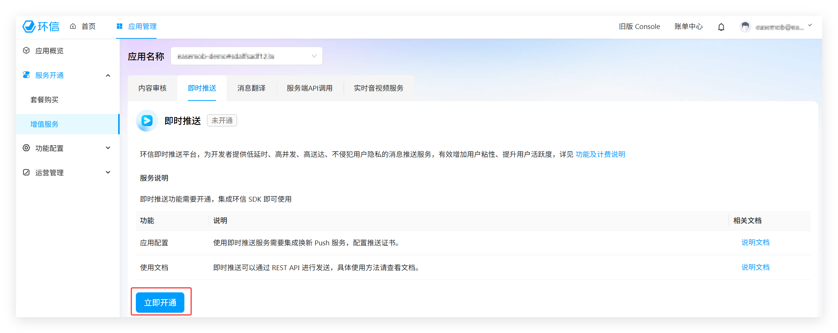Screen dimensions: 838x333
Task: Open the account menu chevron
Action: 810,26
